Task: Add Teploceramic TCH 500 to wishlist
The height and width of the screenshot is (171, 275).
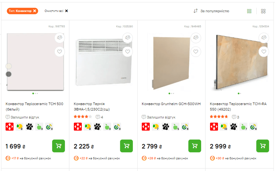Action: (60, 52)
